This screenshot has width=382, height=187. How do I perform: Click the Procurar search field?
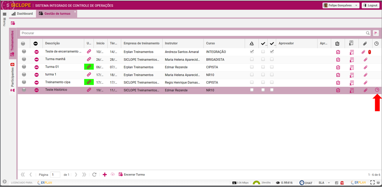tap(192, 33)
